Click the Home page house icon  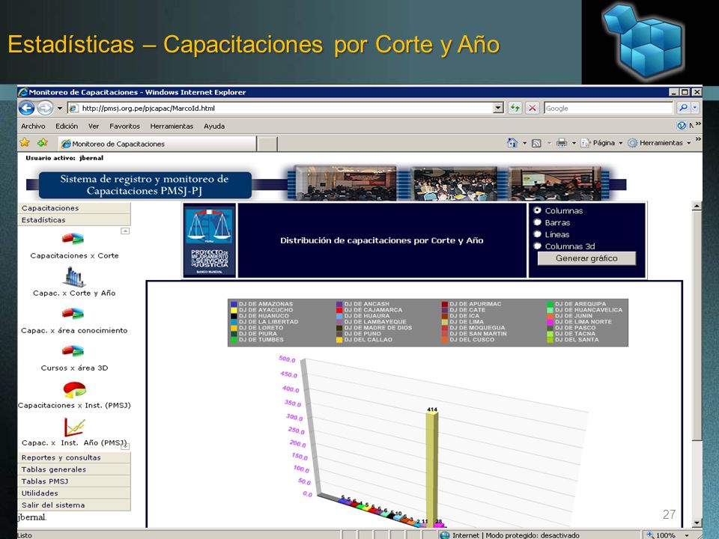(512, 143)
